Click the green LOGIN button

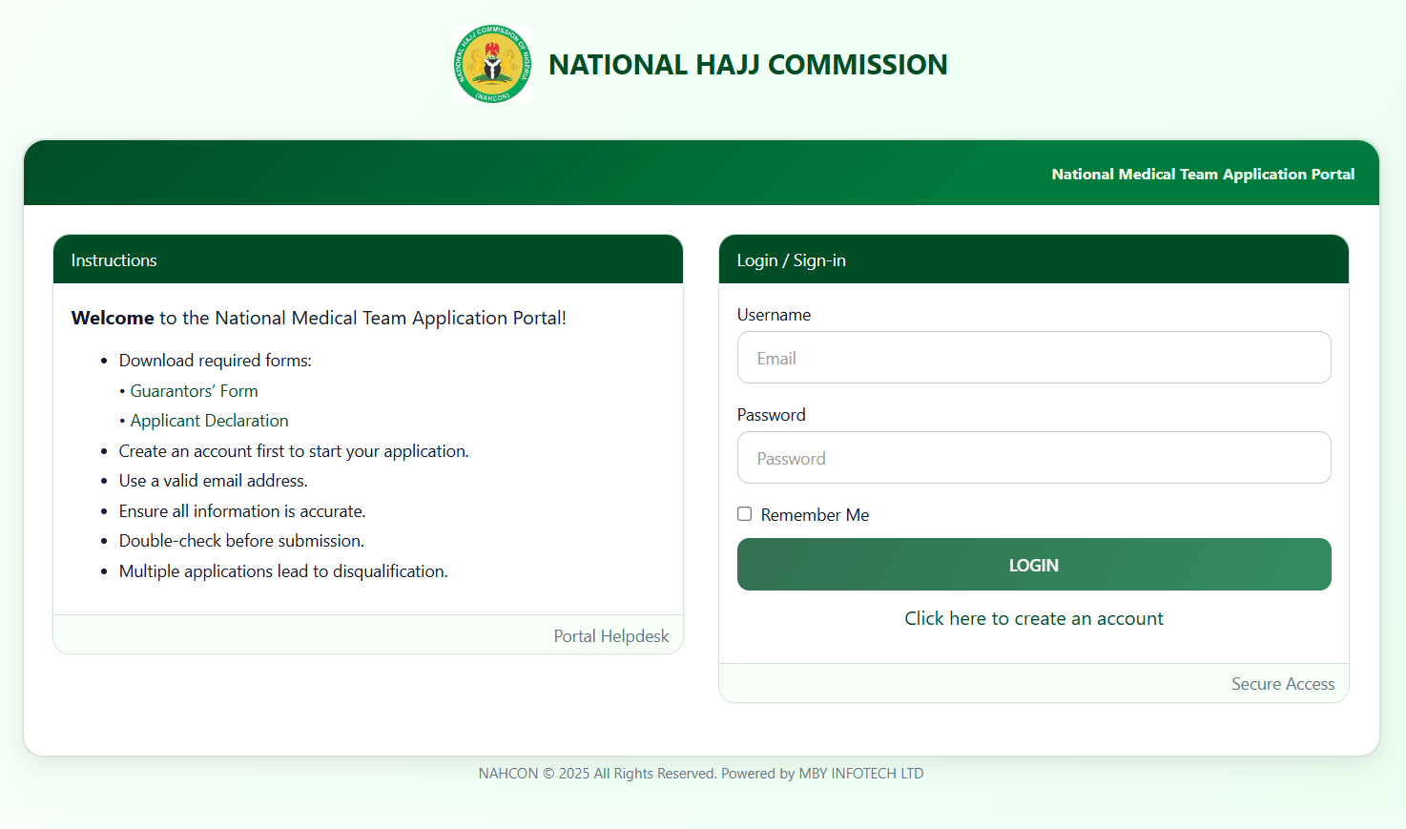coord(1034,565)
